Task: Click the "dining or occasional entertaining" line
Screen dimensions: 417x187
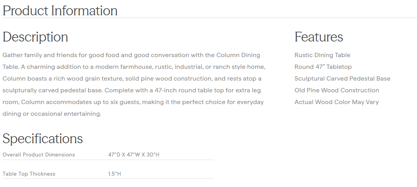Action: [52, 114]
